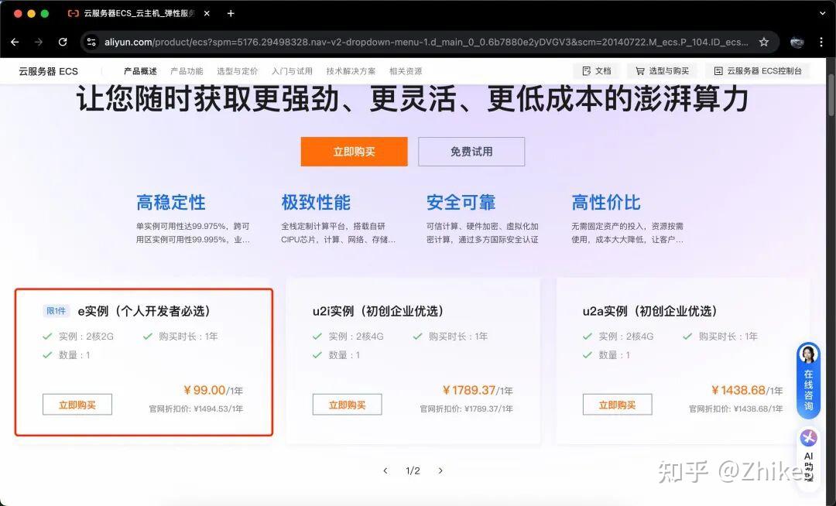Image resolution: width=836 pixels, height=506 pixels.
Task: Click site information icon in address bar
Action: [91, 42]
